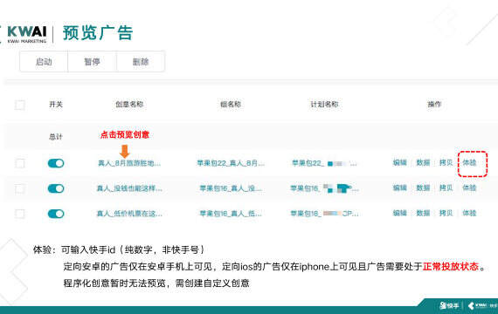Click the 总计 row label
This screenshot has width=498, height=314.
56,137
